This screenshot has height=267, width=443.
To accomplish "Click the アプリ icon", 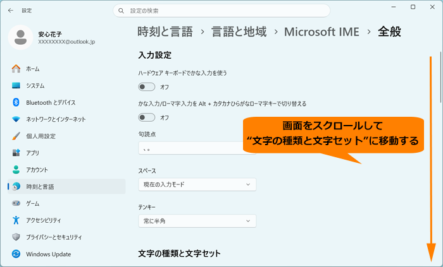I will pos(16,153).
